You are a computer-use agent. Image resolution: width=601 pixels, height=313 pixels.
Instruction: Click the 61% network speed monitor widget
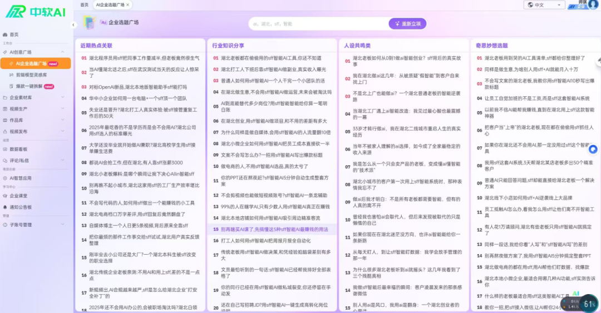[x=580, y=304]
